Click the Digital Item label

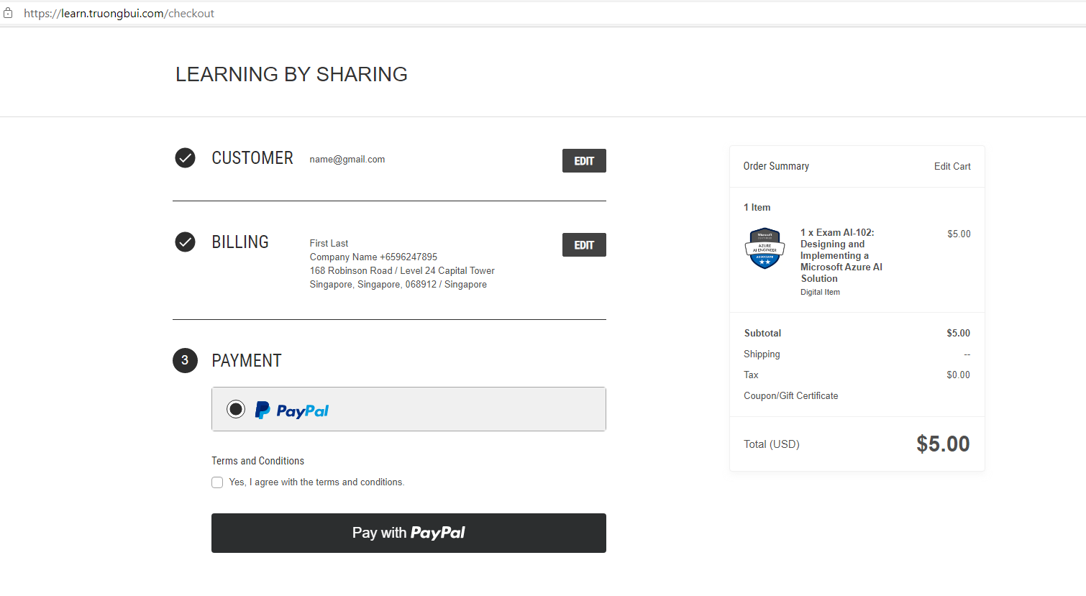click(820, 292)
